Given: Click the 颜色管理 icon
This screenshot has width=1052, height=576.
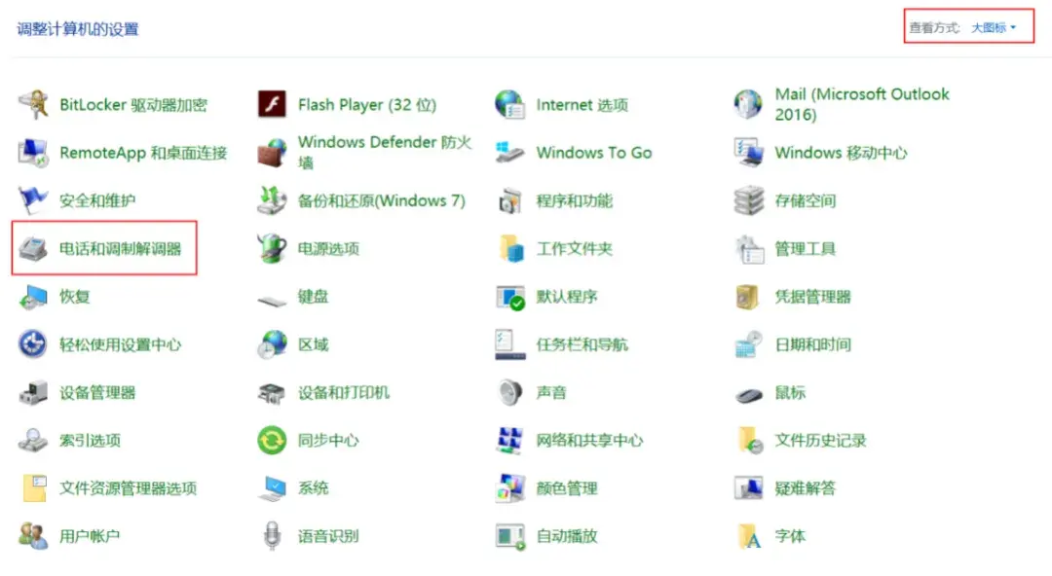Looking at the screenshot, I should click(509, 488).
